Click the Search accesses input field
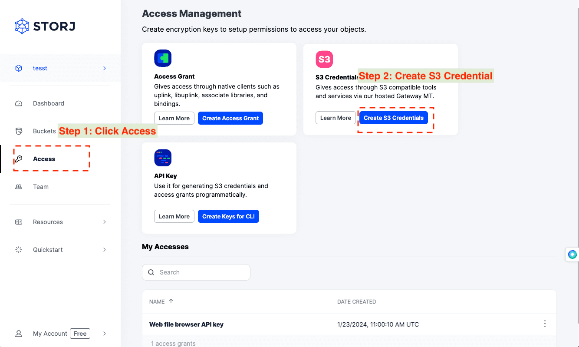Image resolution: width=579 pixels, height=347 pixels. [x=196, y=272]
